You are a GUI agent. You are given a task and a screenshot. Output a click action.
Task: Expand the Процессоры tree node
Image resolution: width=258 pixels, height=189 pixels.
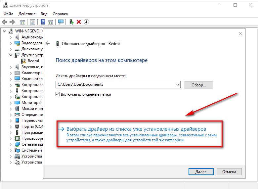point(11,139)
